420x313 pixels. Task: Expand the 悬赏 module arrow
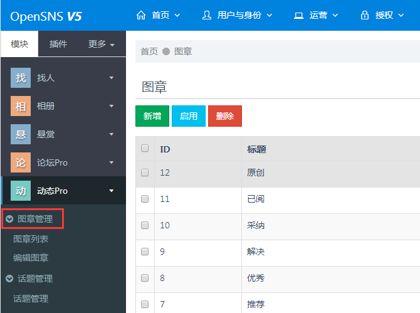[x=112, y=134]
